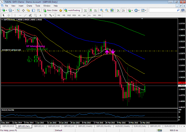Open the Strategy Tester magnifier icon
This screenshot has height=132, width=186.
click(x=39, y=10)
